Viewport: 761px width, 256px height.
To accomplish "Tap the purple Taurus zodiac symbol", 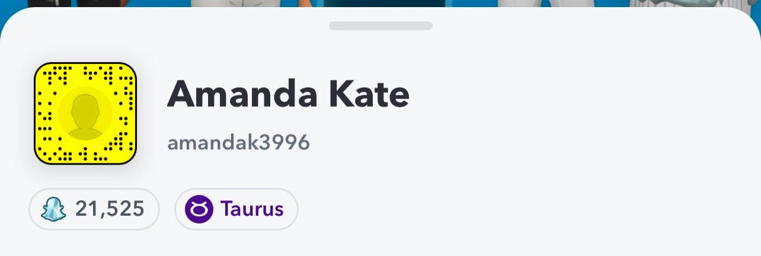I will (x=199, y=209).
